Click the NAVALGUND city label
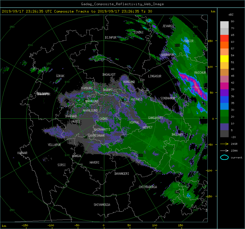 pos(90,111)
